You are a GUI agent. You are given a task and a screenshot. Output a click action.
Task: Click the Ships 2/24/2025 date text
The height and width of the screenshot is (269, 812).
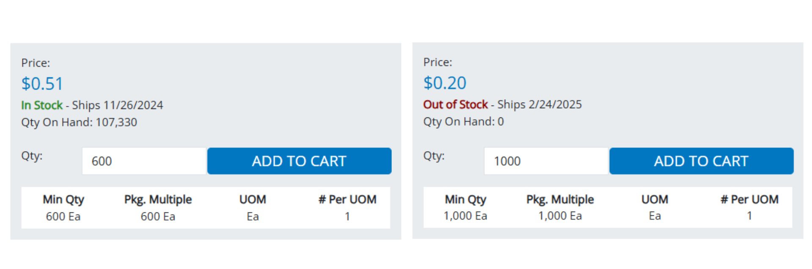coord(539,104)
